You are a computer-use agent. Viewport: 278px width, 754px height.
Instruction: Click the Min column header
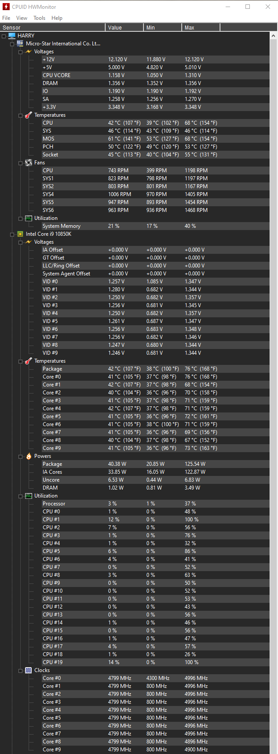coord(163,27)
